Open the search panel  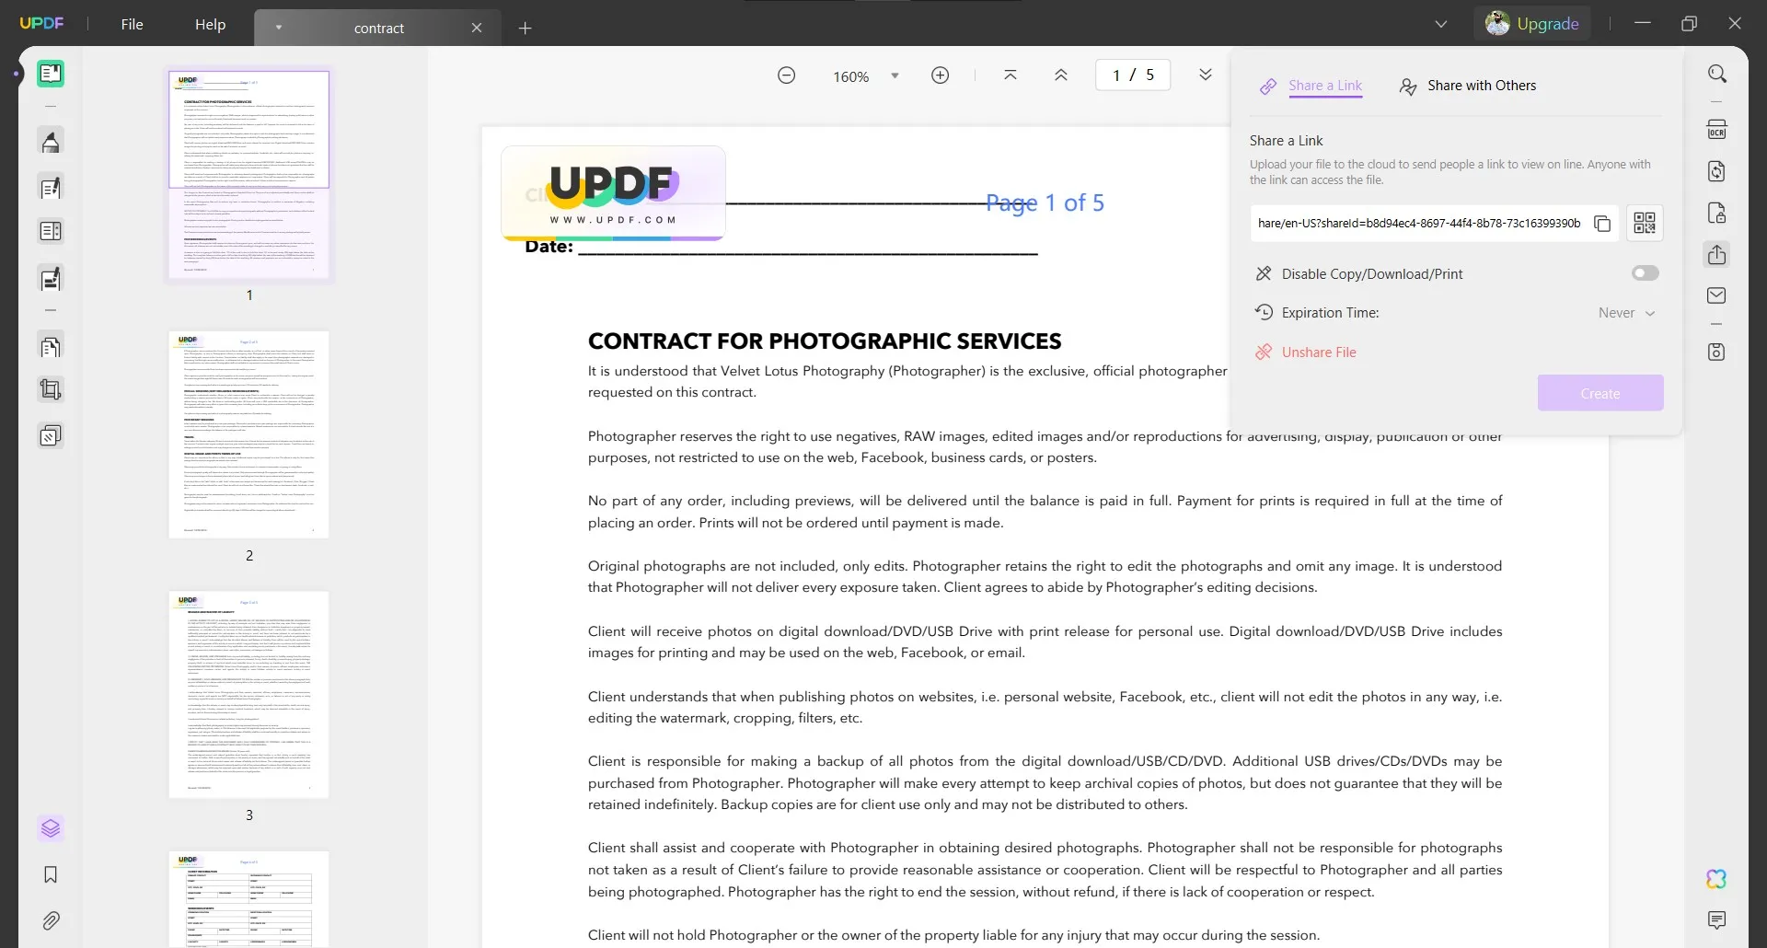pyautogui.click(x=1717, y=73)
